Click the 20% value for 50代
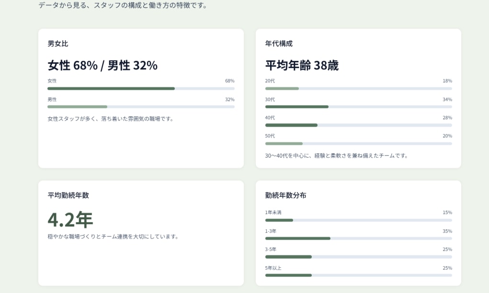 447,136
